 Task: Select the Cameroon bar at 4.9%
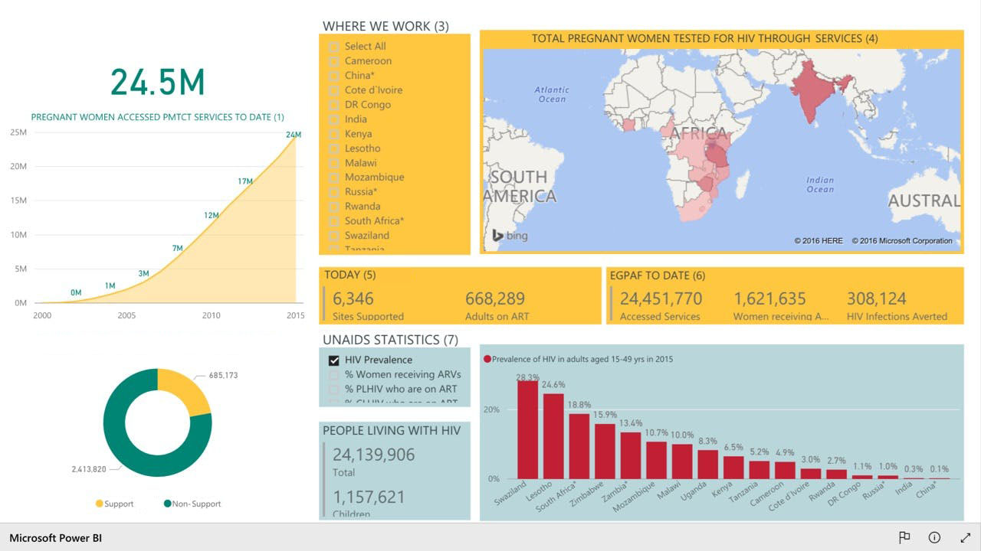pyautogui.click(x=786, y=470)
